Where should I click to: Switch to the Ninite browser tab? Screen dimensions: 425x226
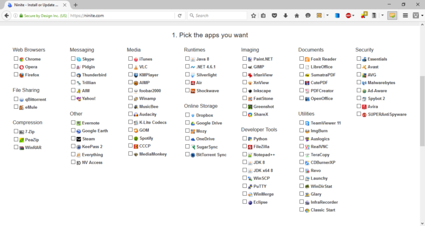point(38,5)
